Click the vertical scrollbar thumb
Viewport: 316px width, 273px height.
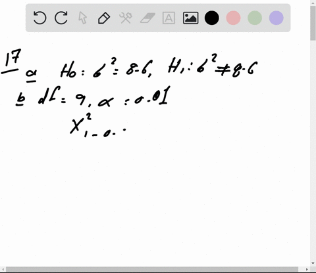coord(313,23)
